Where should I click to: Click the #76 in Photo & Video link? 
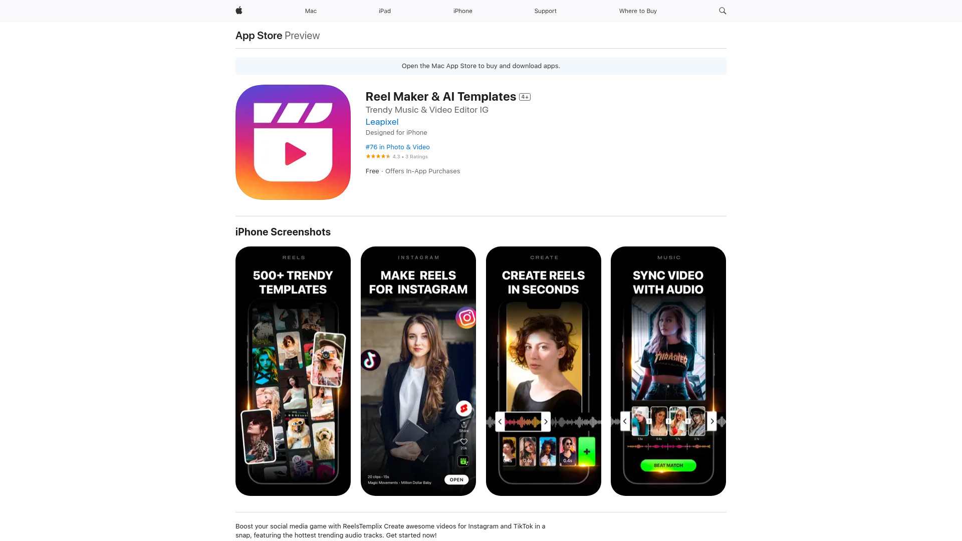(397, 147)
